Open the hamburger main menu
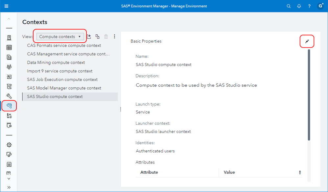This screenshot has width=328, height=192. pyautogui.click(x=7, y=6)
